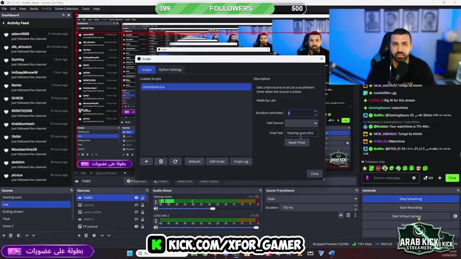Unlock the FF picture source
Image resolution: width=461 pixels, height=259 pixels.
(143, 227)
